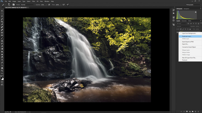
Task: Select the Move tool
Action: pos(2,11)
